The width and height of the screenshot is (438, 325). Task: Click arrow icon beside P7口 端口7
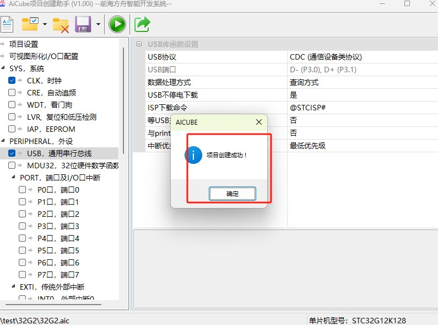[x=30, y=274]
